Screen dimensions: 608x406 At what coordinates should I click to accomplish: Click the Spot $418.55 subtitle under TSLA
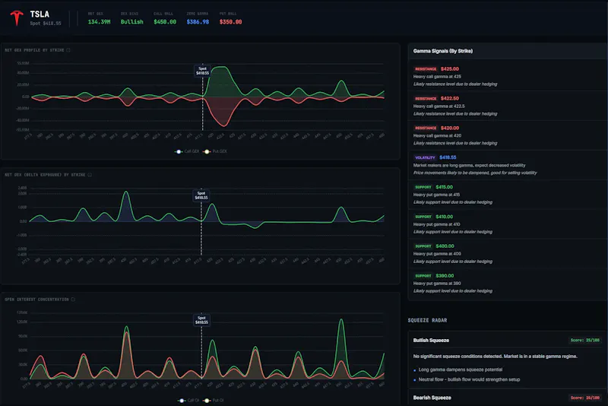tap(46, 24)
